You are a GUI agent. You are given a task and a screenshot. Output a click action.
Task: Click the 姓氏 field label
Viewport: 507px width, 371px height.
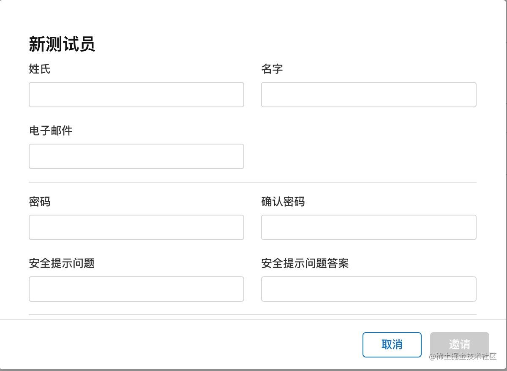pos(40,69)
